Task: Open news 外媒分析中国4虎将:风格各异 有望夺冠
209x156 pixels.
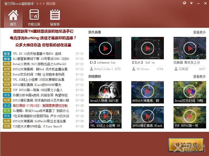Action: tap(40, 95)
